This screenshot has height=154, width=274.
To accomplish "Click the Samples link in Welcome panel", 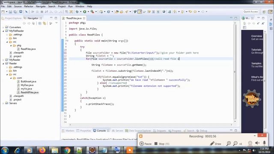I will [256, 63].
